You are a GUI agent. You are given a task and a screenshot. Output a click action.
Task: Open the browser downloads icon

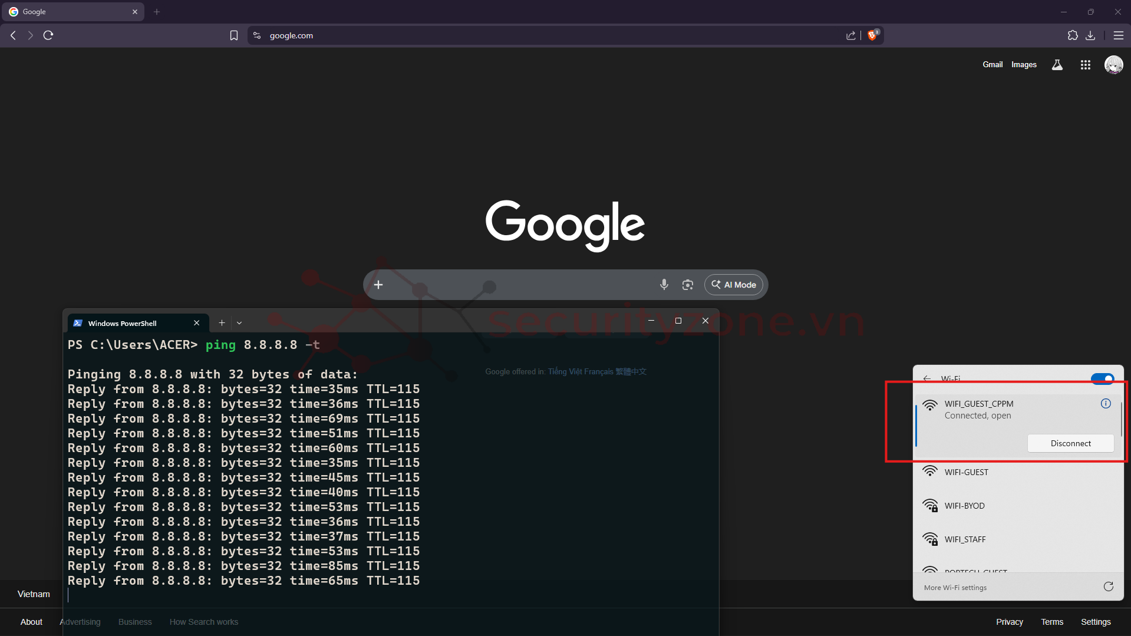pyautogui.click(x=1090, y=35)
